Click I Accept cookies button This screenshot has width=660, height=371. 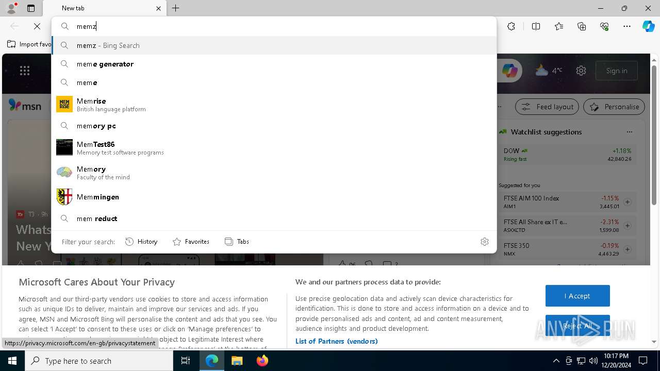pos(577,296)
